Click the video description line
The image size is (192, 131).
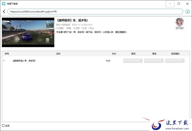(92, 32)
